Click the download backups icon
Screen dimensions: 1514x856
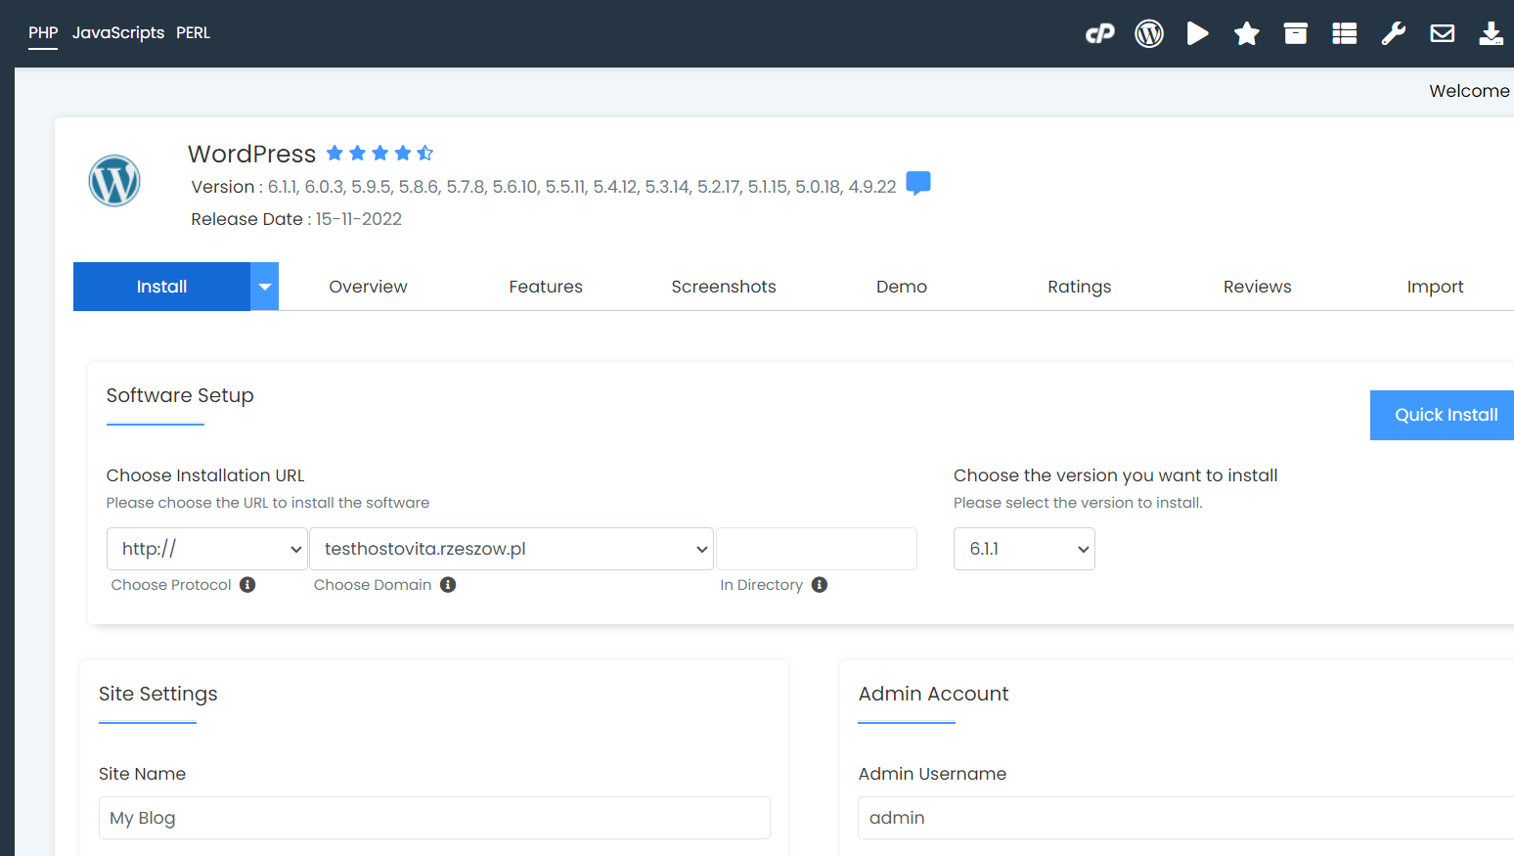1492,34
